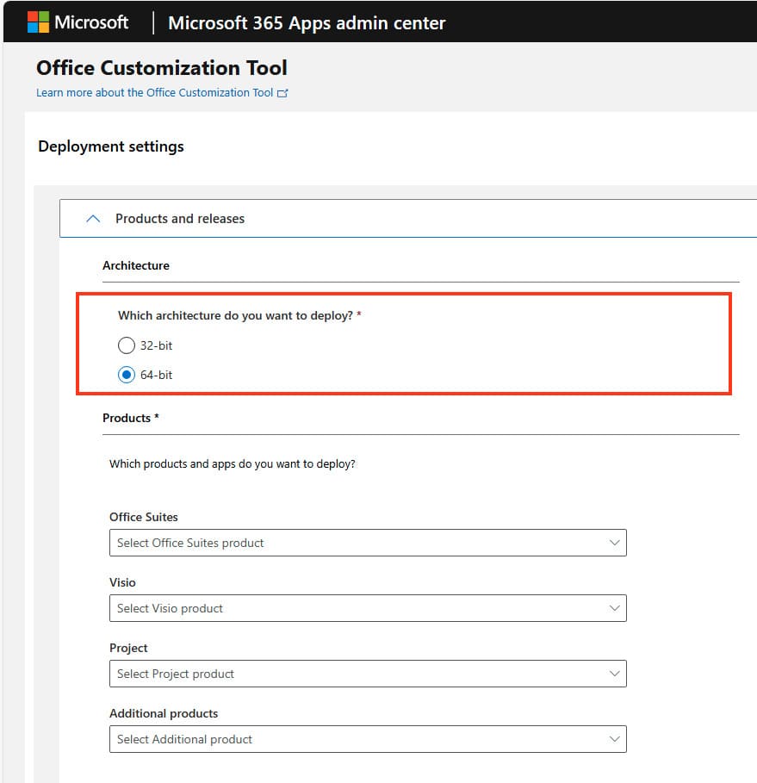Click the Visio dropdown arrow
The image size is (757, 783).
(x=614, y=608)
